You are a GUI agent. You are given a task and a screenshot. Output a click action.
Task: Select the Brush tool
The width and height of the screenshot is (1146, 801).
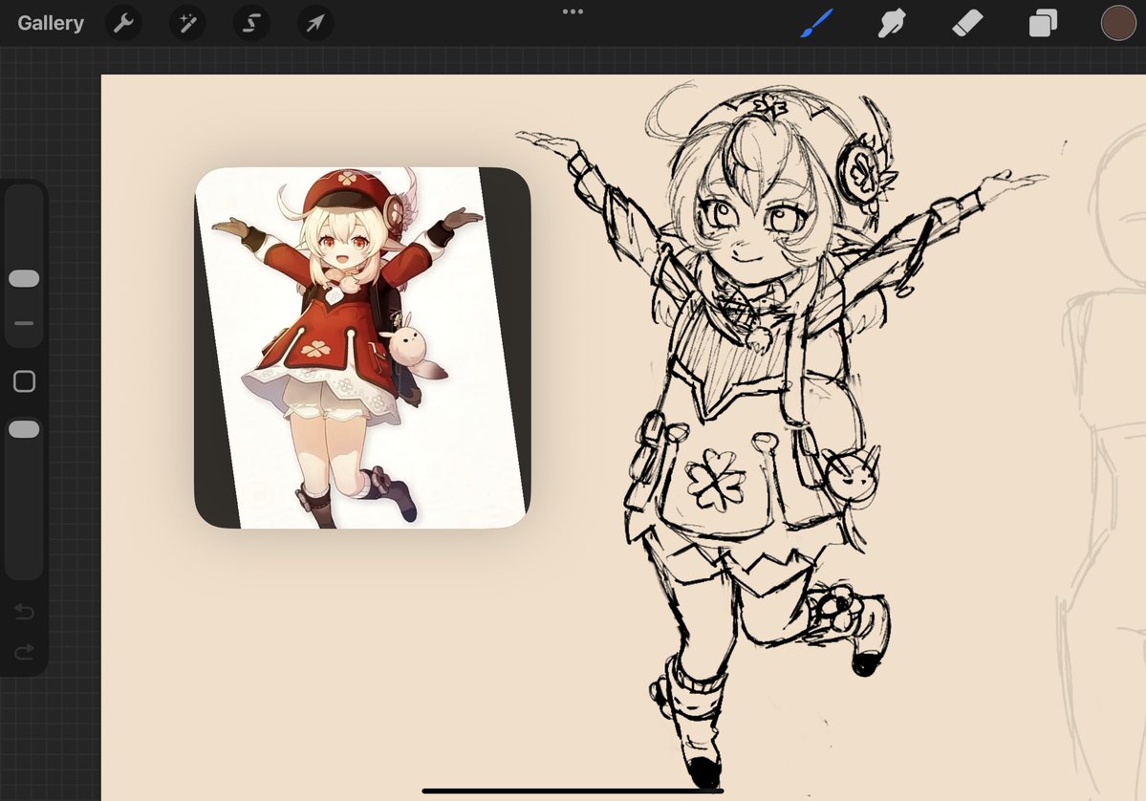816,23
